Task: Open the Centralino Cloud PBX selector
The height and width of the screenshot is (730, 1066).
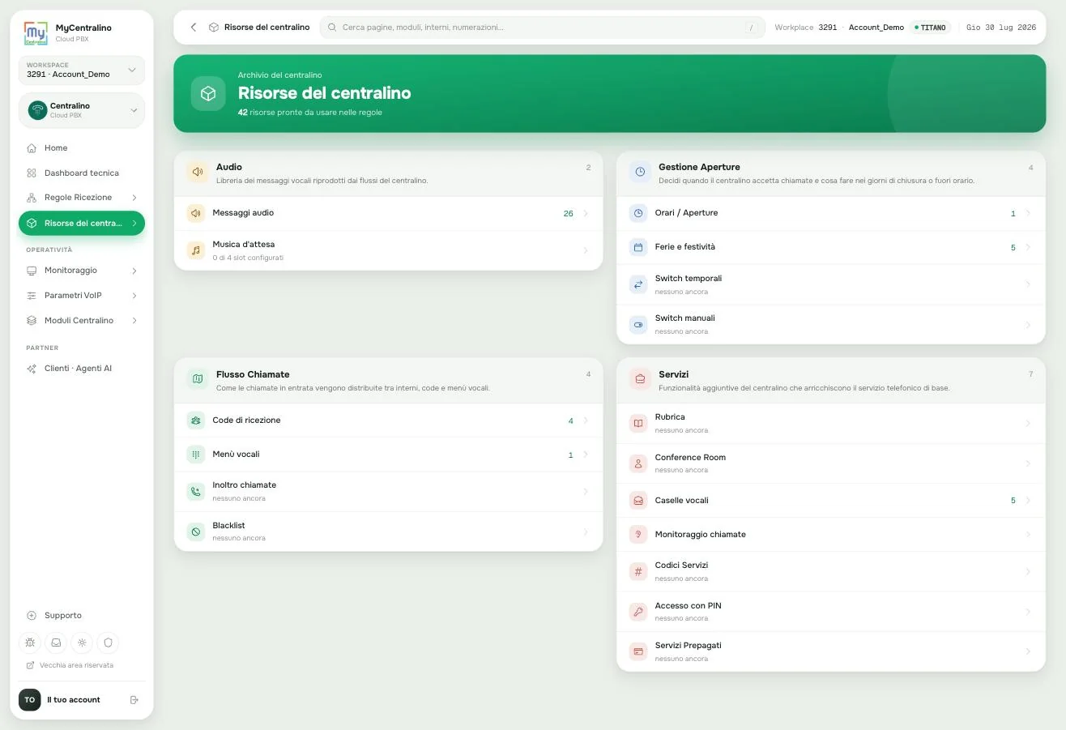Action: tap(81, 110)
